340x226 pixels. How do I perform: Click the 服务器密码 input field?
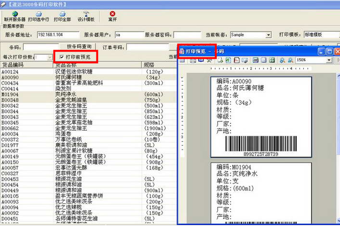(x=187, y=35)
